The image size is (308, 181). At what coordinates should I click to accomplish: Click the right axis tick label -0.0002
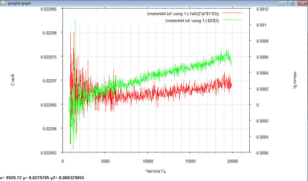(262, 121)
